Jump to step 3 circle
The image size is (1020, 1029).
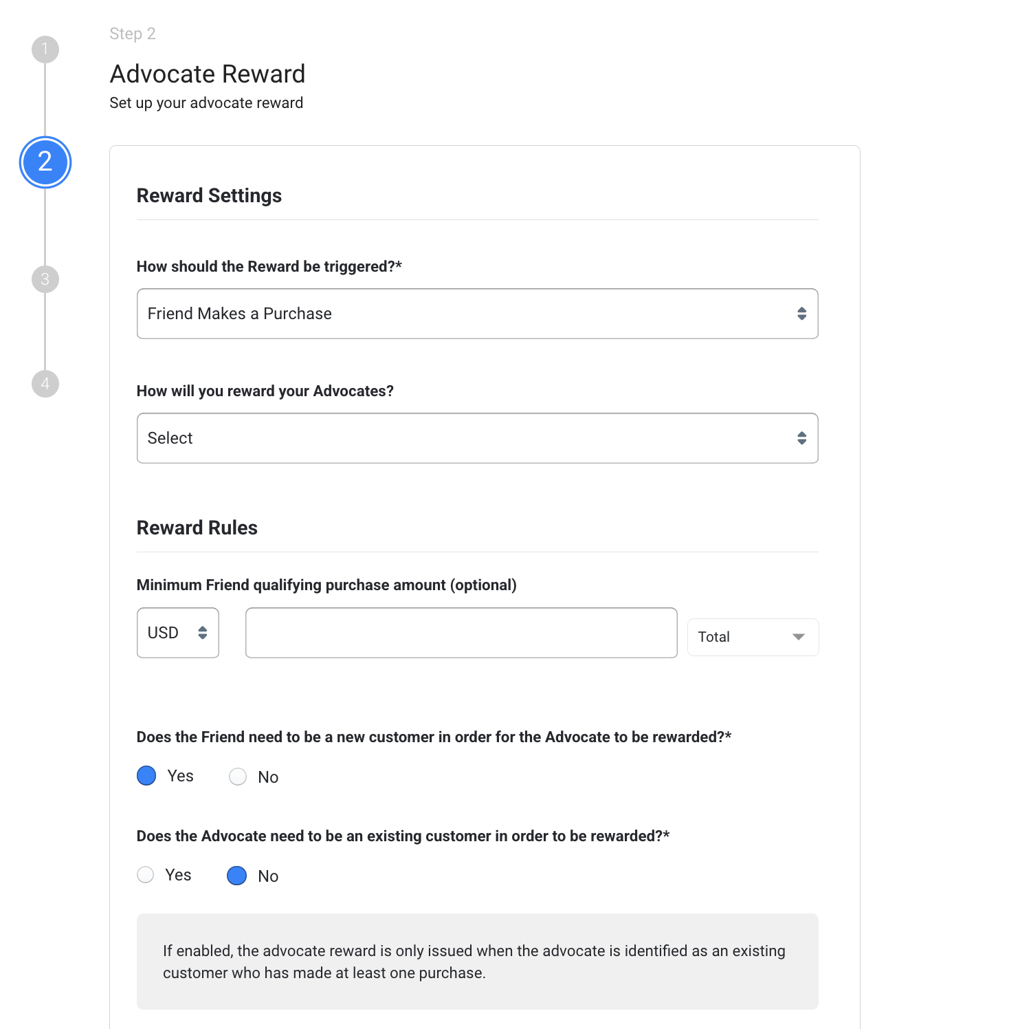45,279
